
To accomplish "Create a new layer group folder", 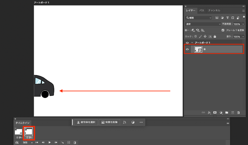I will tap(227, 112).
